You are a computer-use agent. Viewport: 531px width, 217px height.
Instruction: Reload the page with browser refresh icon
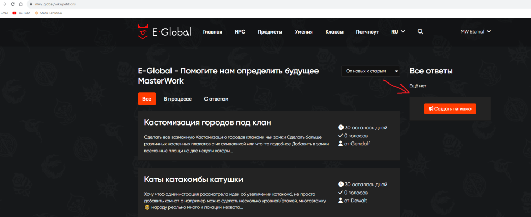[x=12, y=4]
